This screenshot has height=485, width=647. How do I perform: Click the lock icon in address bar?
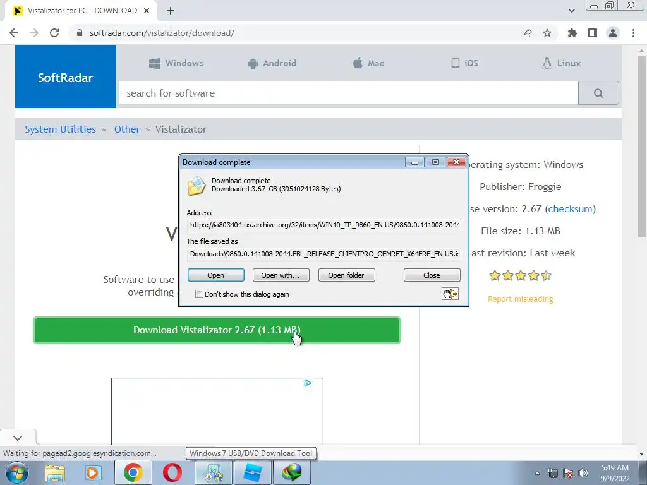click(80, 33)
